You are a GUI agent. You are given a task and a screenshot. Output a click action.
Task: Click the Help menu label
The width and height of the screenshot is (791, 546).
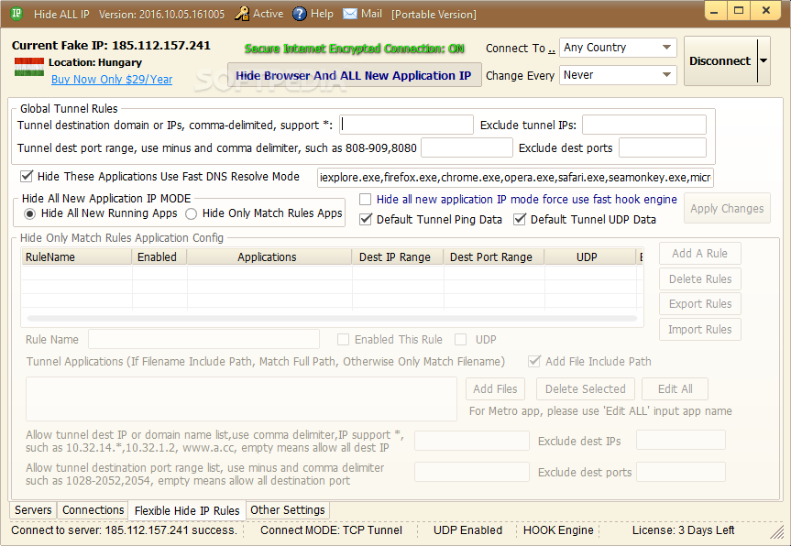(x=322, y=14)
